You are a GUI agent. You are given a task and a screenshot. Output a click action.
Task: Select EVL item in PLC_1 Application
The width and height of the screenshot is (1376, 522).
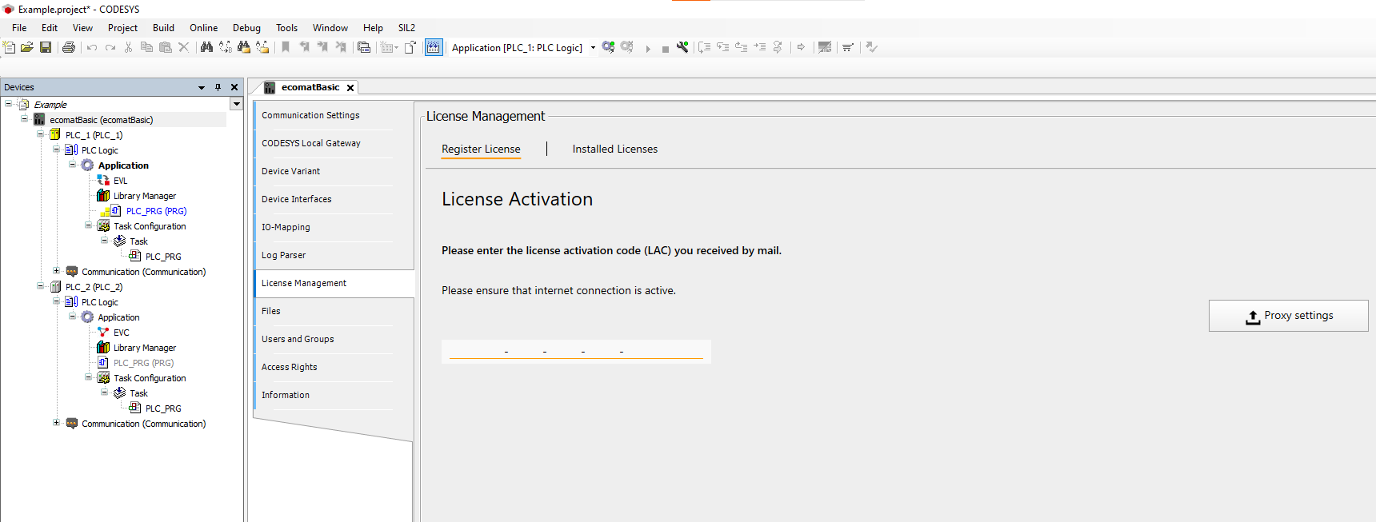click(x=120, y=181)
